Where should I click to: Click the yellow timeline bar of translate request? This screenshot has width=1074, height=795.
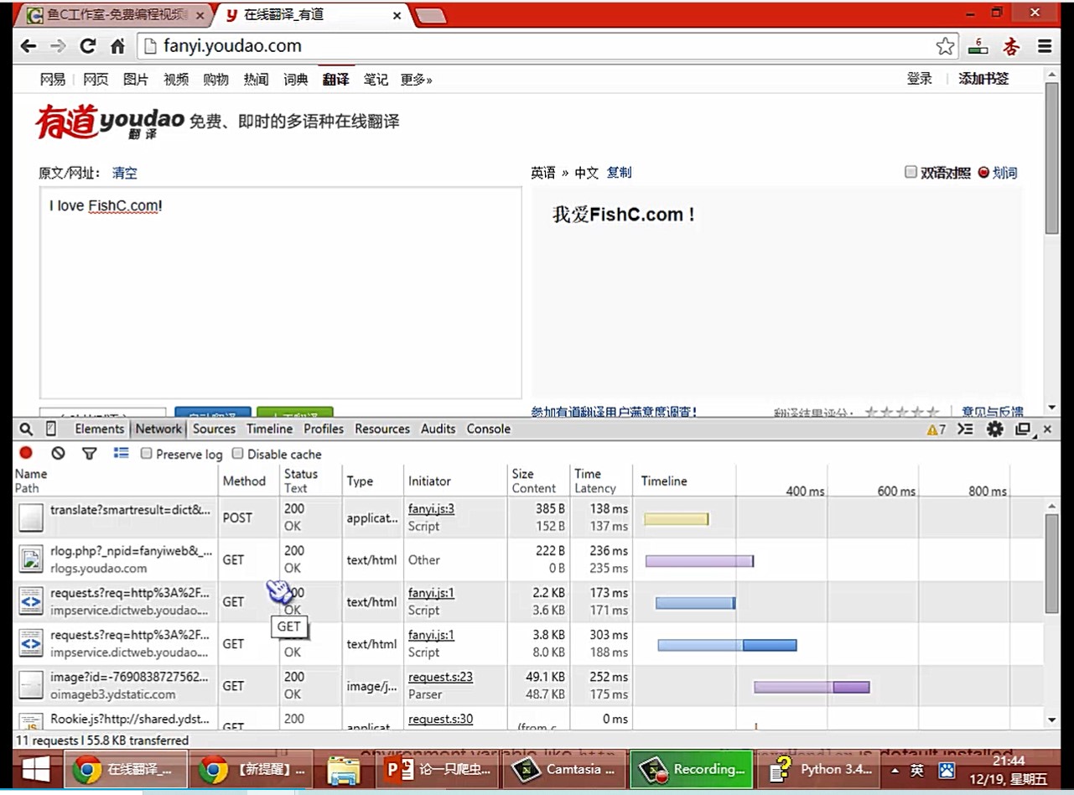click(x=676, y=519)
